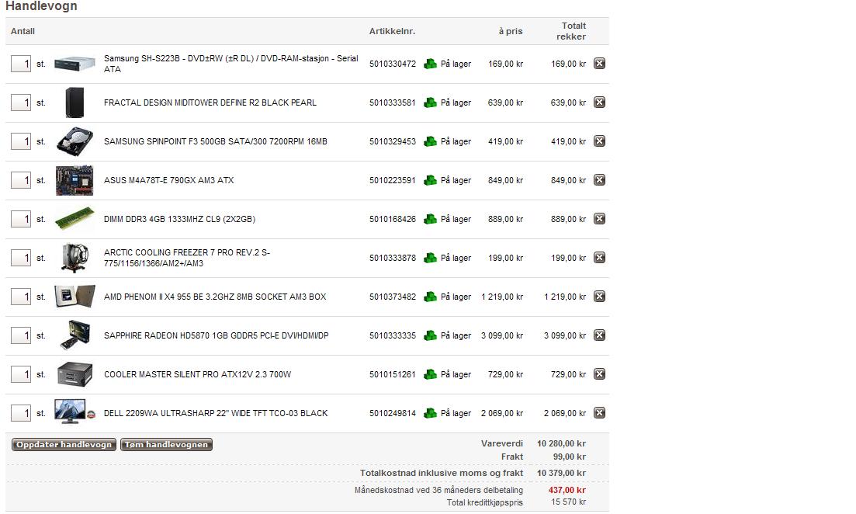Click the stock icon for Samsung Spinpoint F3
The height and width of the screenshot is (514, 856).
pos(430,141)
